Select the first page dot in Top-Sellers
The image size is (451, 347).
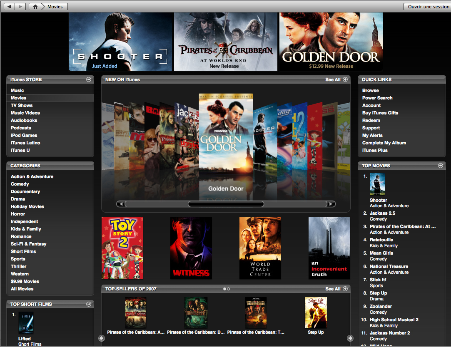click(224, 289)
